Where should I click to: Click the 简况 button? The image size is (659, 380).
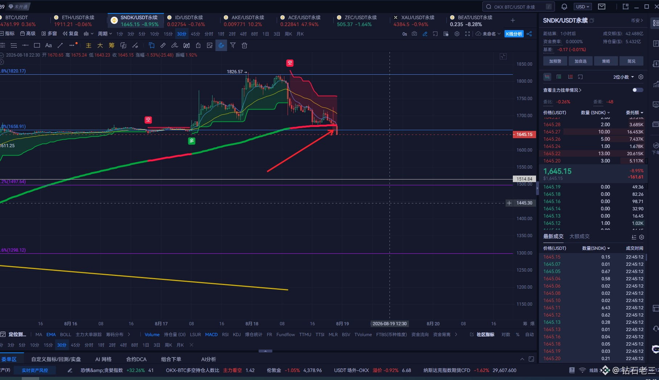pos(631,61)
